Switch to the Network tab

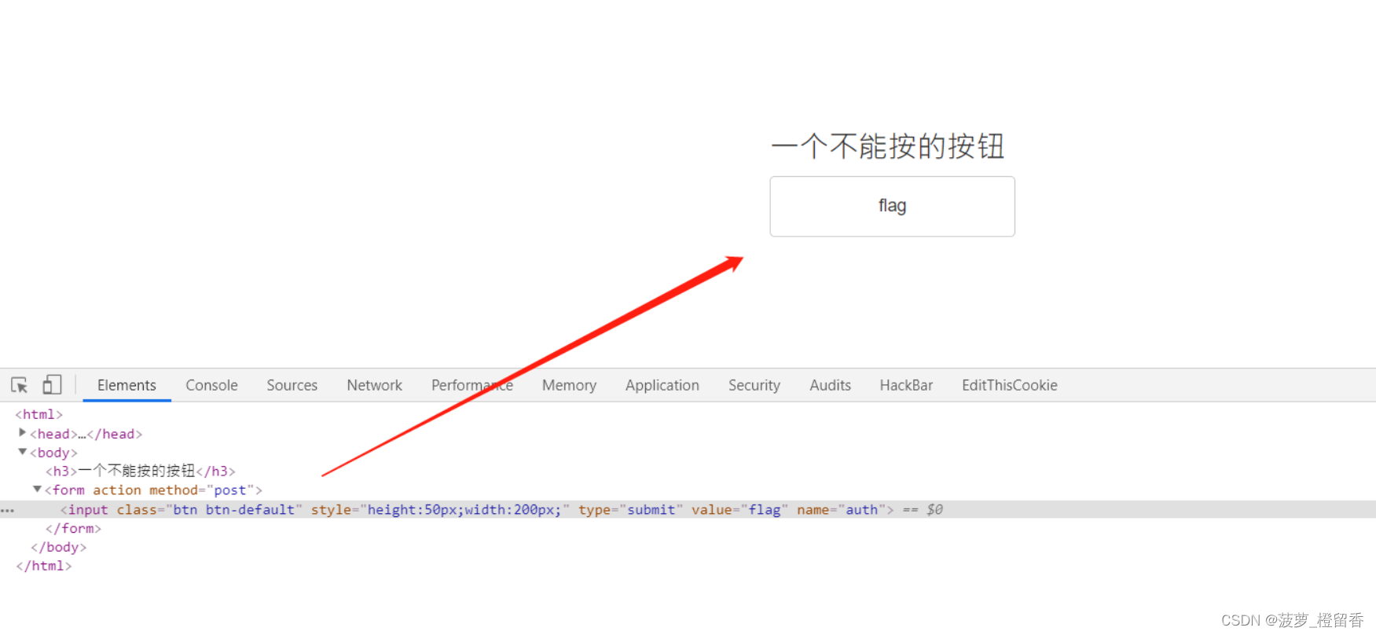pyautogui.click(x=374, y=385)
